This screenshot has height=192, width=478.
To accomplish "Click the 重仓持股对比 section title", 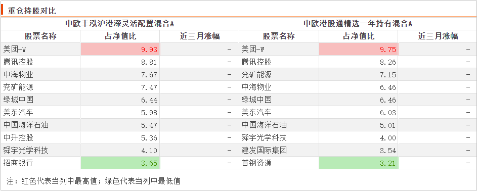I will pyautogui.click(x=32, y=11).
